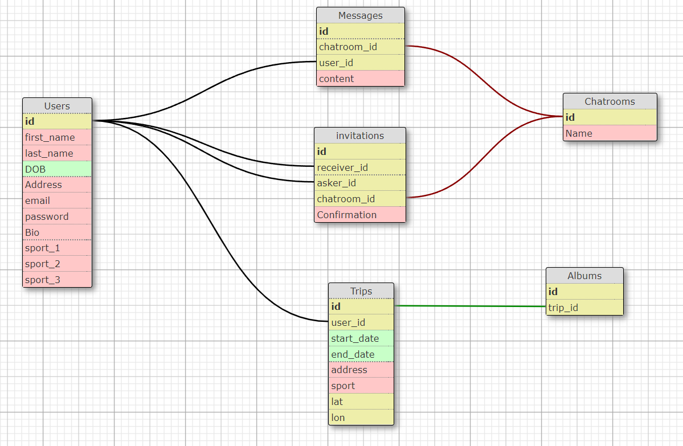Click the start_date field in Trips
This screenshot has width=683, height=446.
[x=361, y=338]
